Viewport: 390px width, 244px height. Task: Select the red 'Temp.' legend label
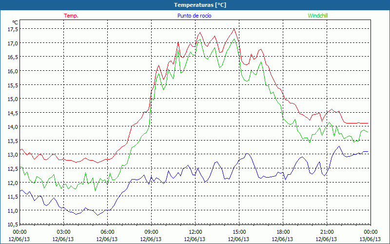[x=71, y=16]
